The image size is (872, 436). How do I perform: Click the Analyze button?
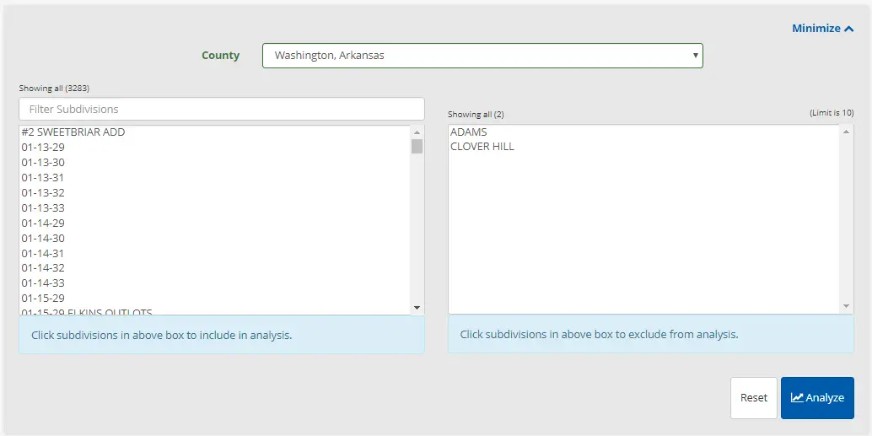pyautogui.click(x=817, y=397)
